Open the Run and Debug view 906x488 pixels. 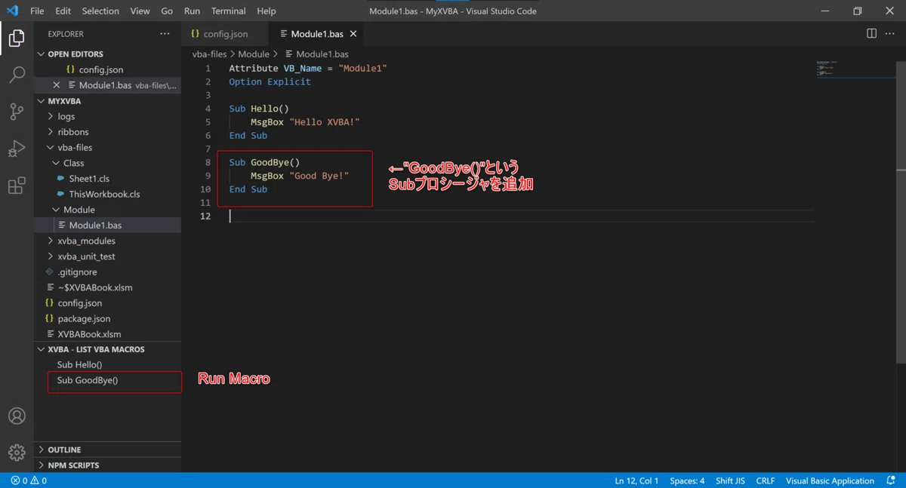point(17,149)
